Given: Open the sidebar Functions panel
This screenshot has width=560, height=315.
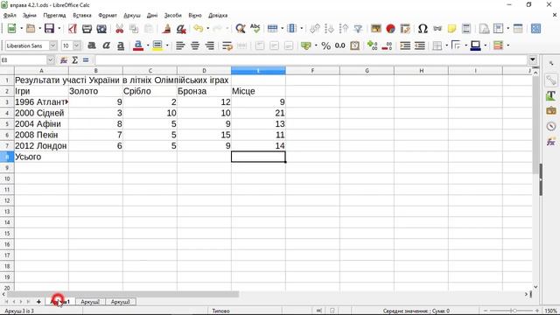Looking at the screenshot, I should [x=550, y=142].
